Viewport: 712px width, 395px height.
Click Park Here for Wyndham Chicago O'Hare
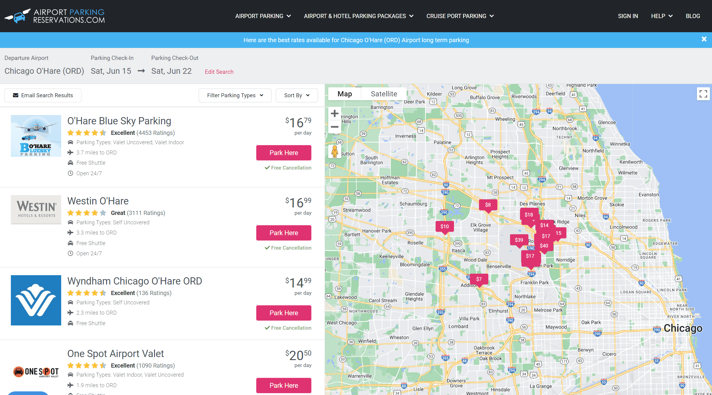pyautogui.click(x=283, y=313)
